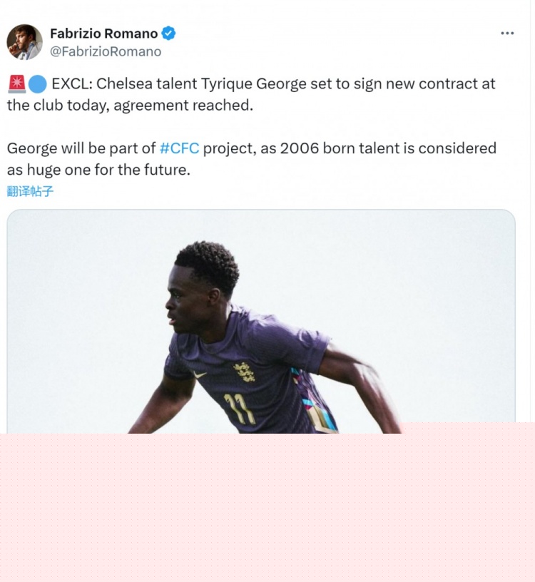Click the blue verified badge
This screenshot has width=535, height=582.
168,34
